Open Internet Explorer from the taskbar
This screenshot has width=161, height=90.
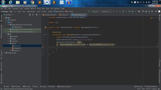pos(10,2)
